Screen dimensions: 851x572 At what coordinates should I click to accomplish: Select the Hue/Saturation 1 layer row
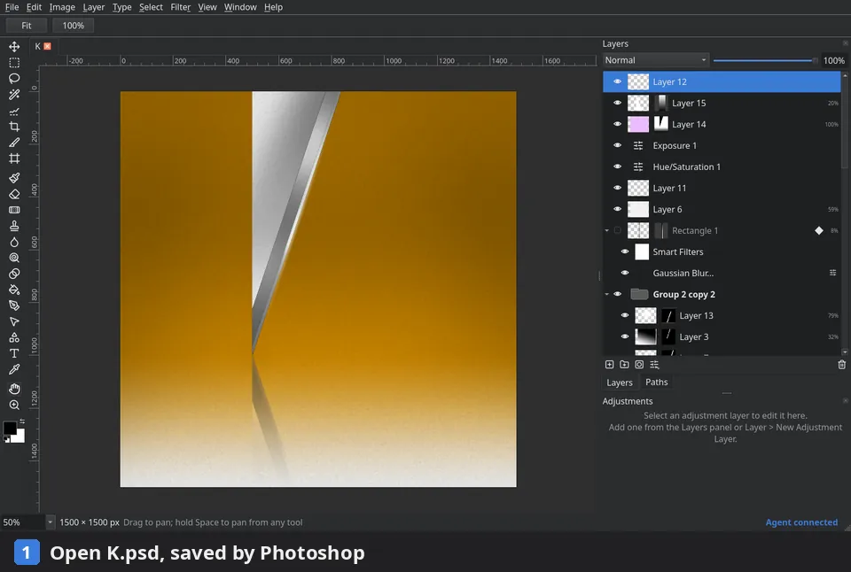pyautogui.click(x=722, y=166)
